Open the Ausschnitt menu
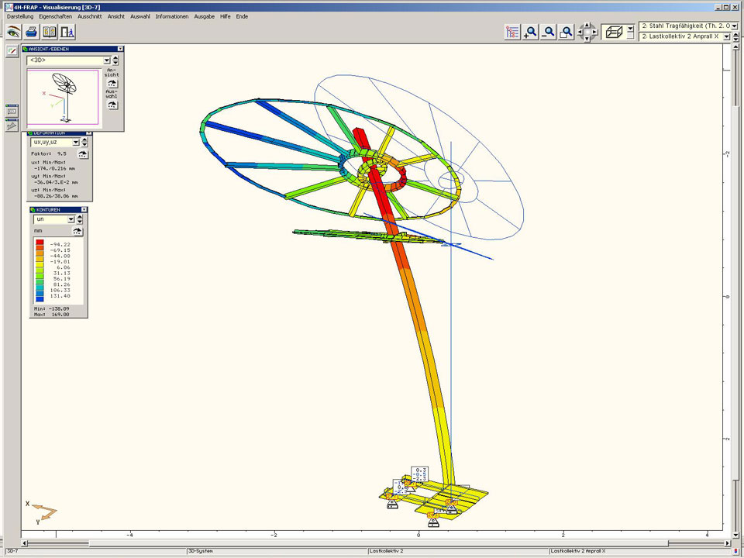 (90, 16)
